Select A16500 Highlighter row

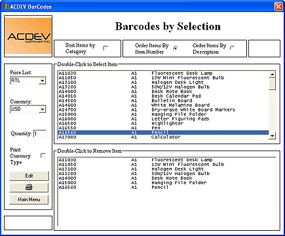pos(163,123)
